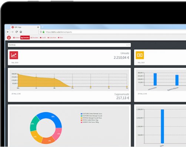Click the Tagesumsatz label
The width and height of the screenshot is (186, 147).
click(x=122, y=94)
